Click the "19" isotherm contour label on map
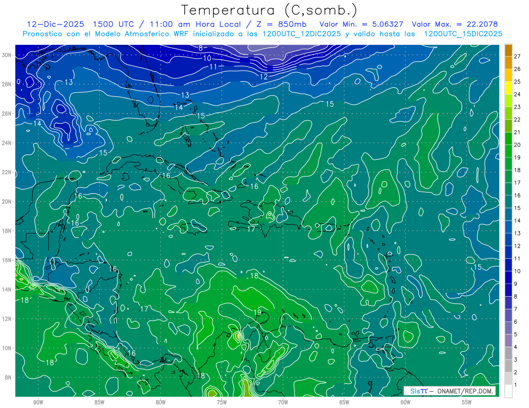Image resolution: width=529 pixels, height=408 pixels. point(257,312)
